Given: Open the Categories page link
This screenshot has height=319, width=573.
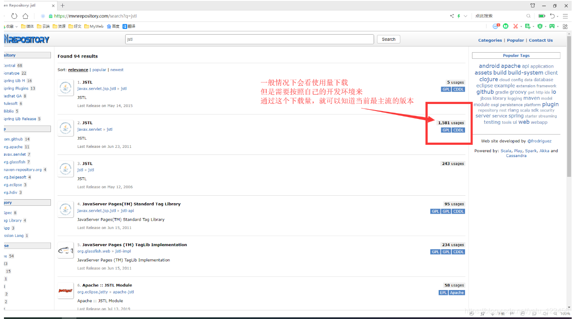Looking at the screenshot, I should [490, 40].
